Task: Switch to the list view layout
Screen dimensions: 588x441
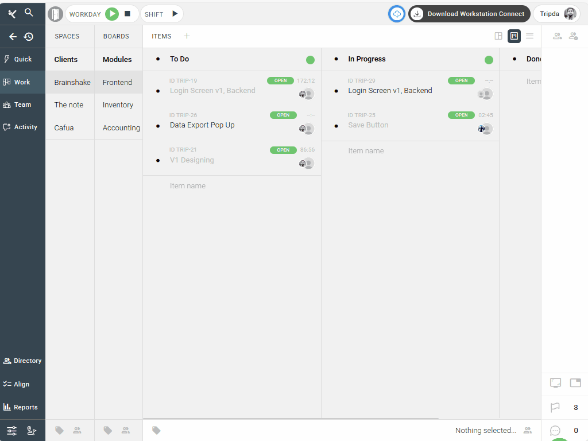Action: tap(530, 36)
